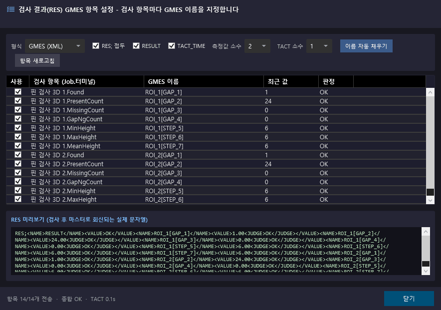This screenshot has height=310, width=441.
Task: Select the 핀 검사 3D 1.MeanHeight row
Action: [216, 146]
